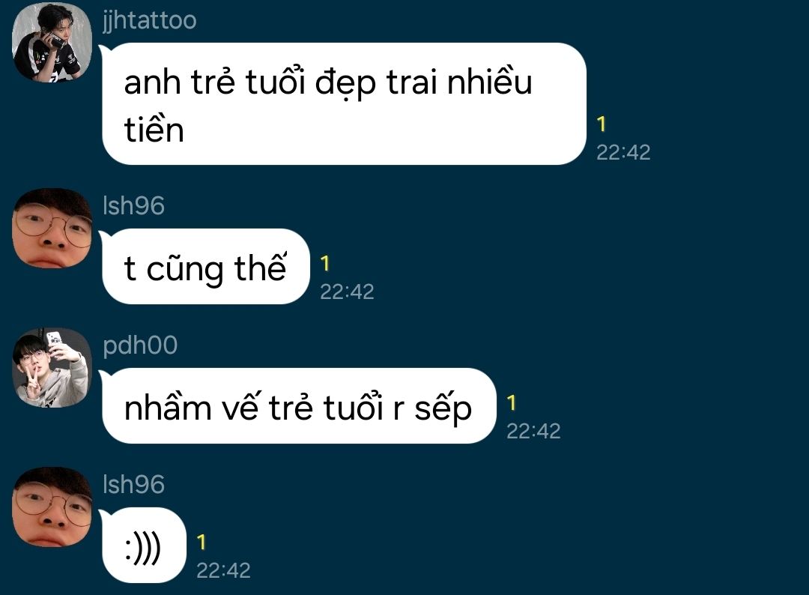Tap the ":)))" message bubble
The image size is (809, 595).
point(144,545)
